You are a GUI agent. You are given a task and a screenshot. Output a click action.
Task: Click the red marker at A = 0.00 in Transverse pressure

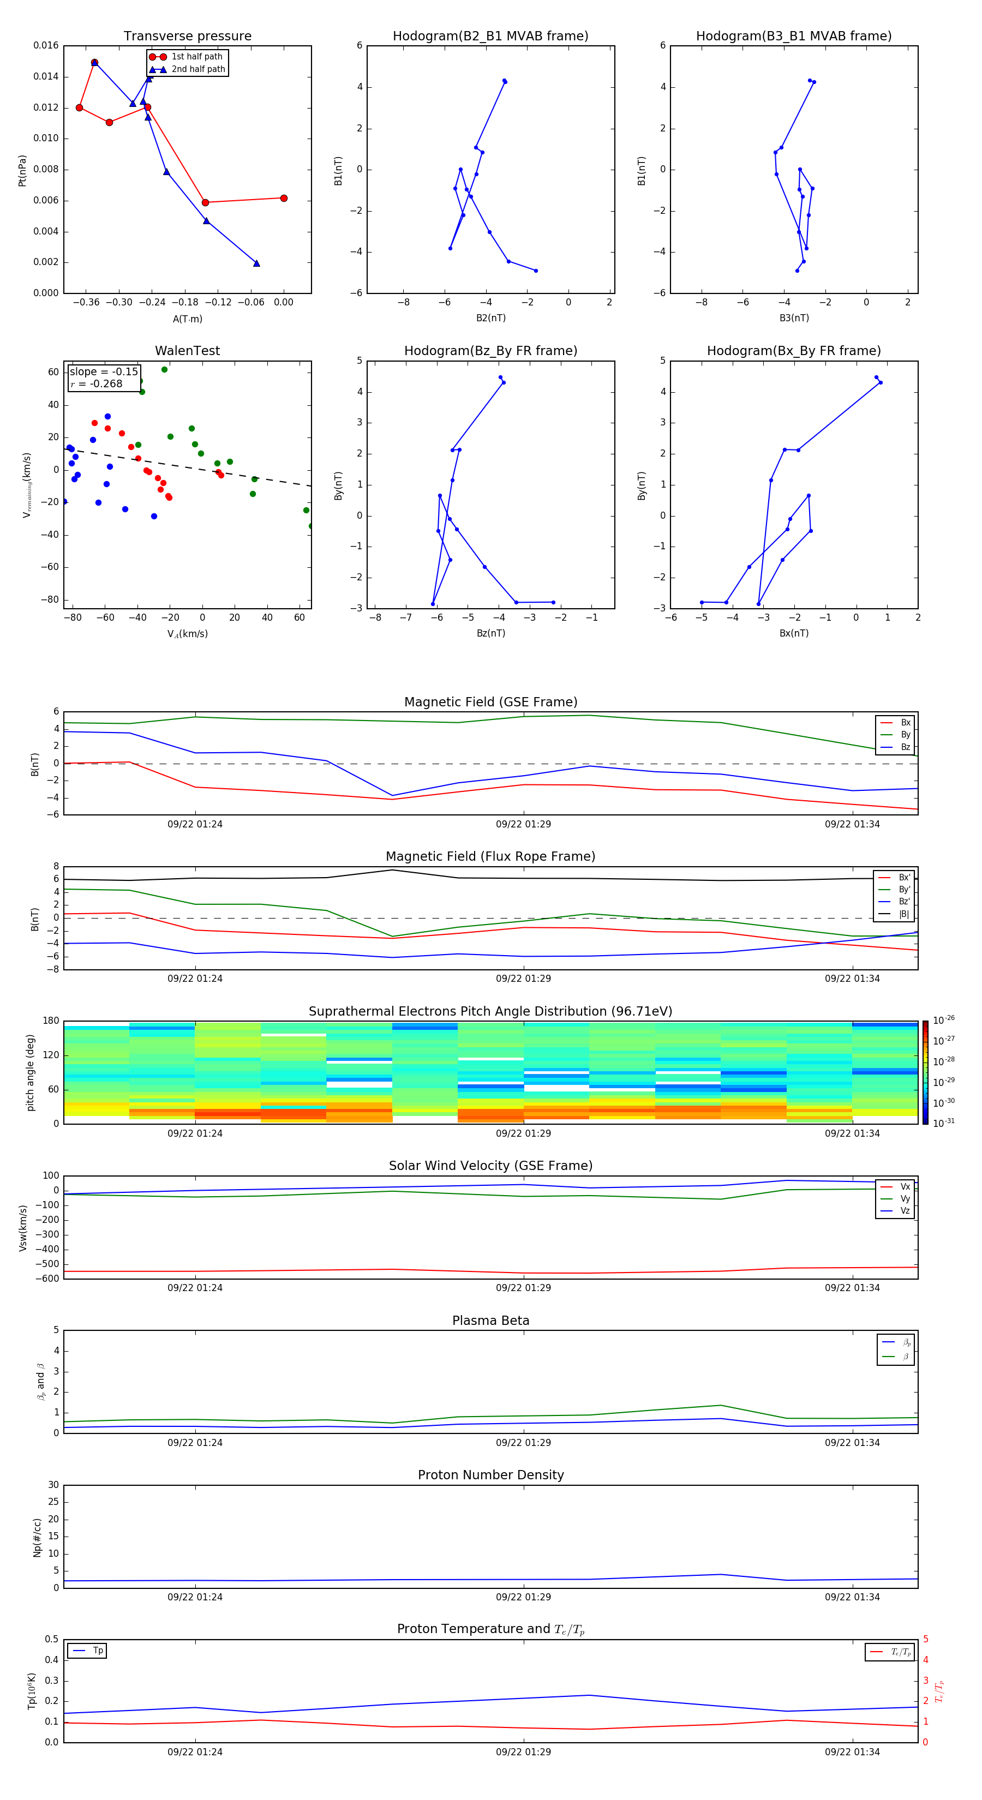(283, 199)
